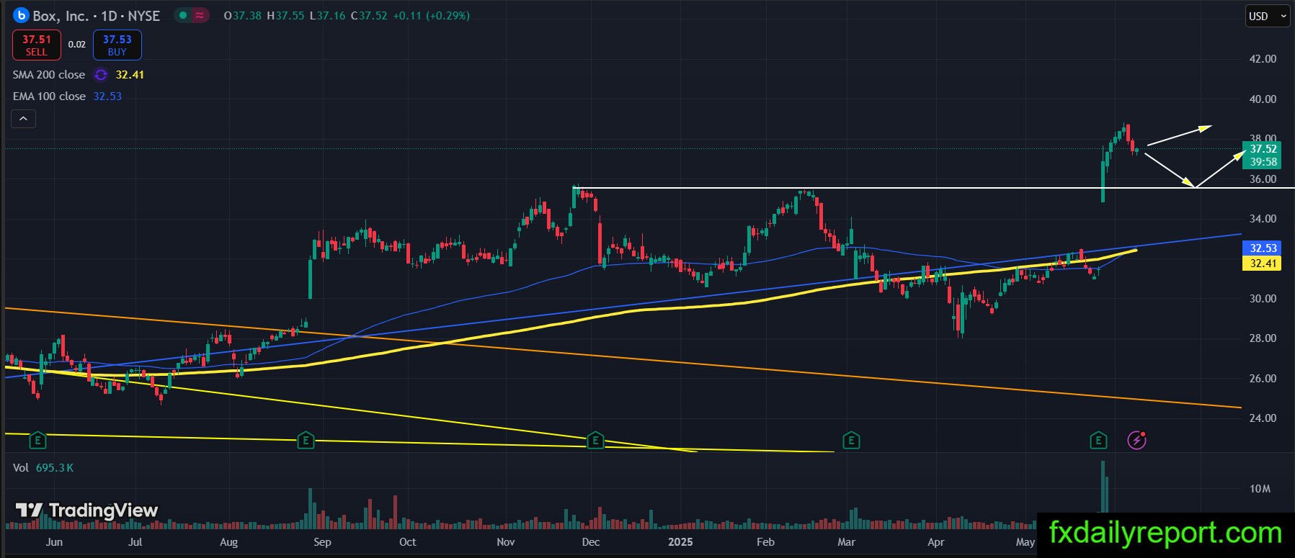Click the Jul label on the time axis
The height and width of the screenshot is (558, 1295).
(135, 542)
